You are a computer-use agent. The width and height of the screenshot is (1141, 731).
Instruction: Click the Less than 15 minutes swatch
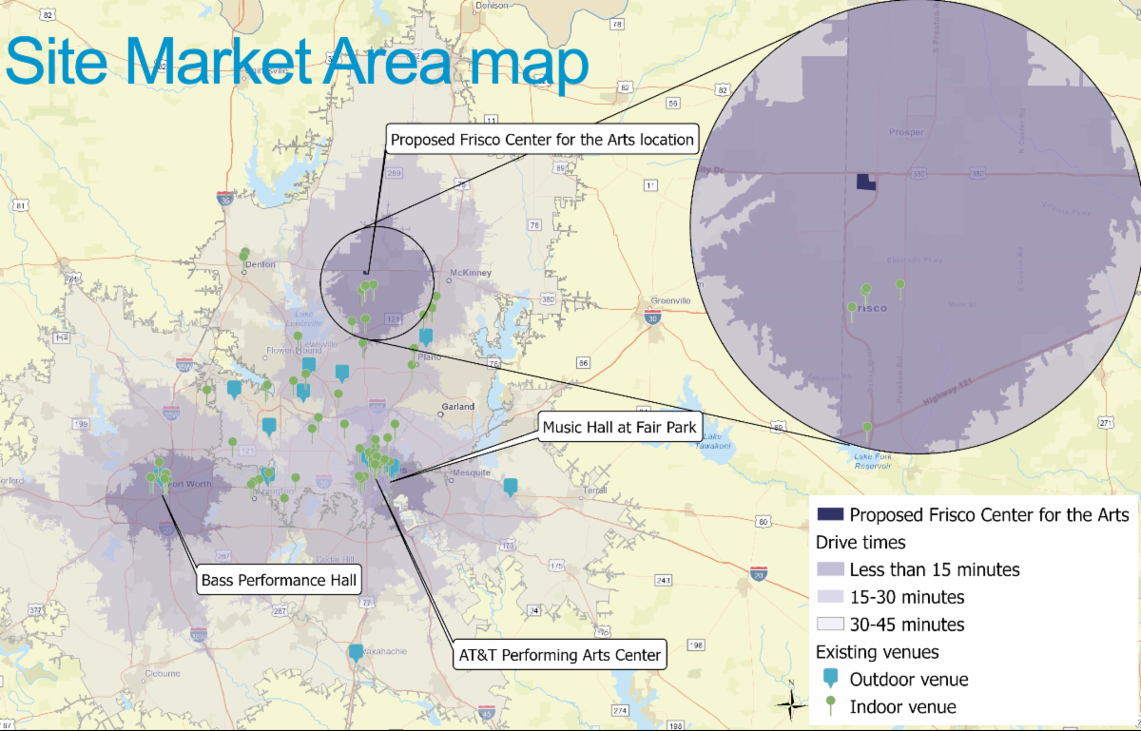click(830, 569)
